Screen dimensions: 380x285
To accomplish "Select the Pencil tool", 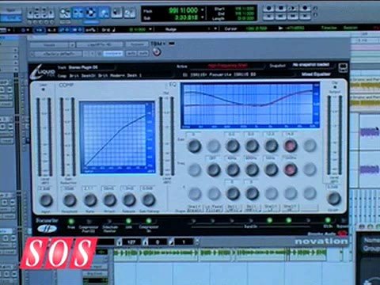I will [x=130, y=13].
